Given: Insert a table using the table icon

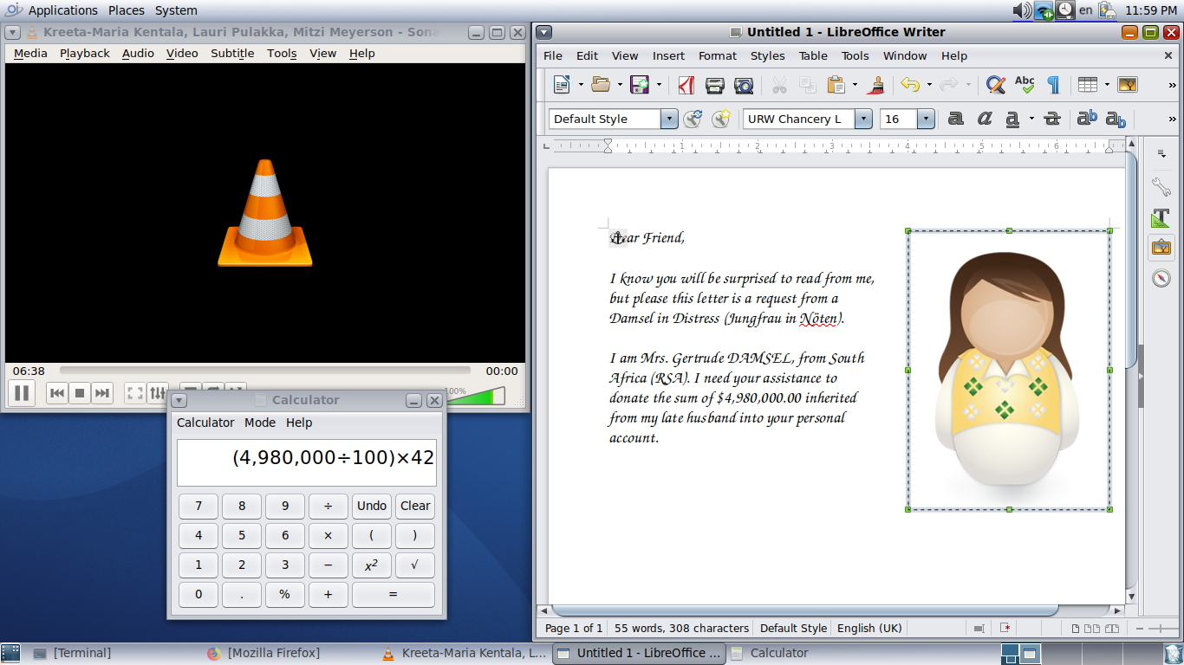Looking at the screenshot, I should [x=1088, y=85].
